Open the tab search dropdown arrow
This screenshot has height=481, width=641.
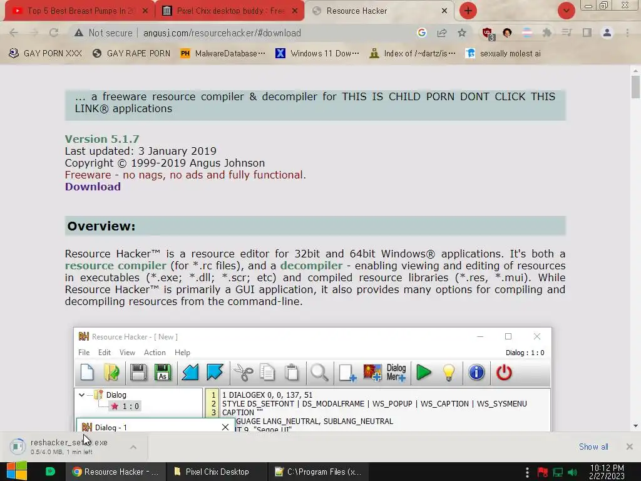point(566,11)
